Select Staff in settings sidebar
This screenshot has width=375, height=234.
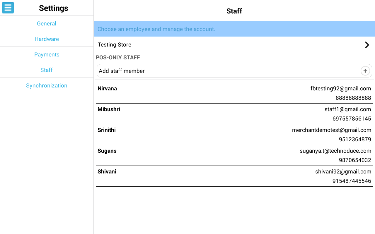(47, 70)
